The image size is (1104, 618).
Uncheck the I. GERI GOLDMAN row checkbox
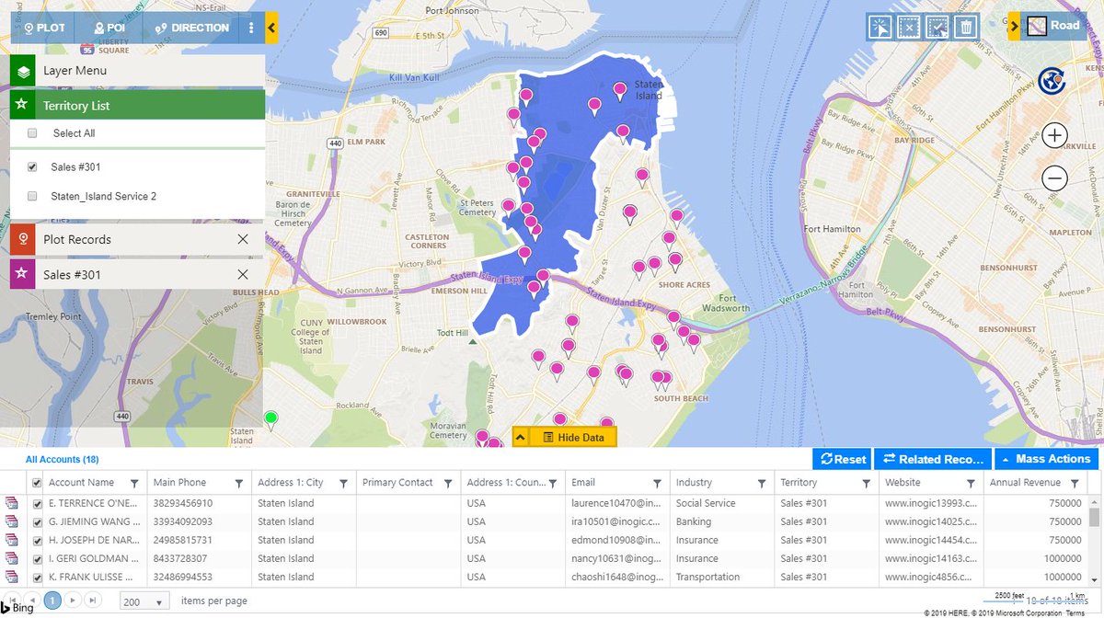click(37, 559)
